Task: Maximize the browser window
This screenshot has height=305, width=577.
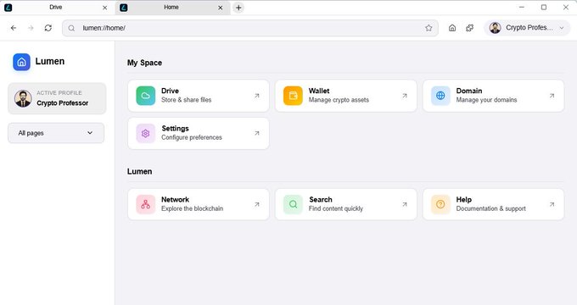Action: [544, 8]
